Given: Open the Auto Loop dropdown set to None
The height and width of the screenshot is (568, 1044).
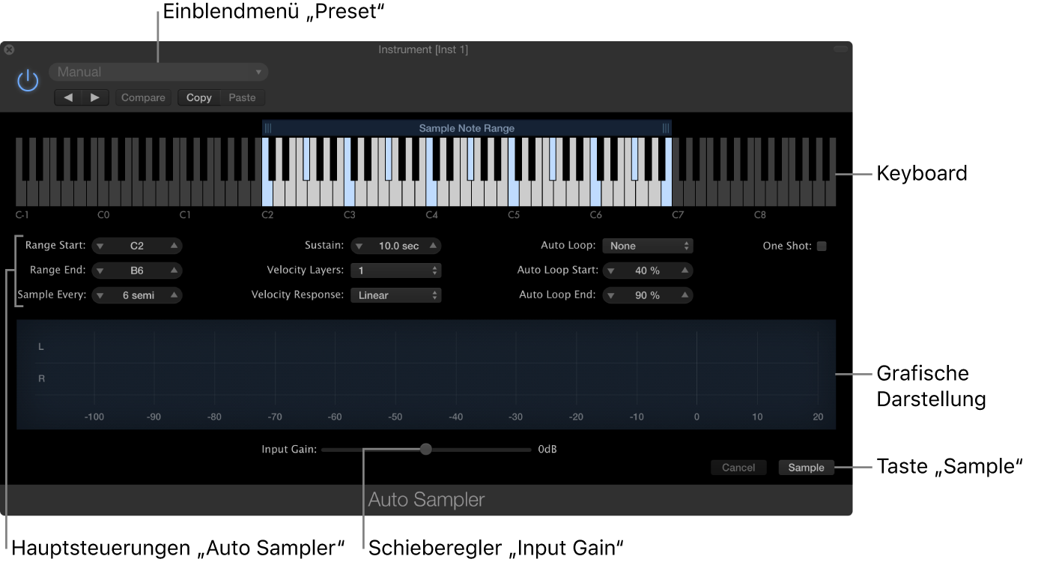Looking at the screenshot, I should pyautogui.click(x=647, y=245).
